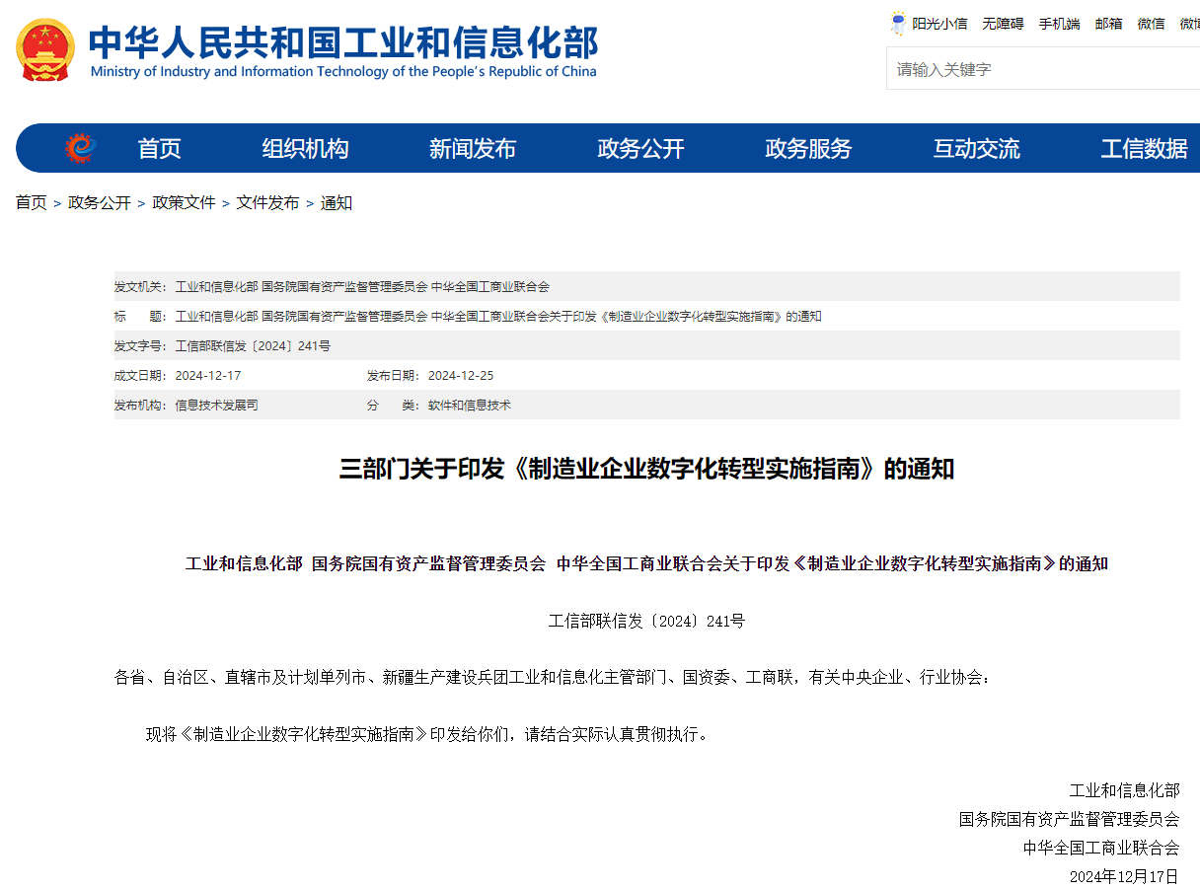This screenshot has width=1200, height=890.
Task: Click 首页 in the breadcrumb
Action: click(x=31, y=202)
